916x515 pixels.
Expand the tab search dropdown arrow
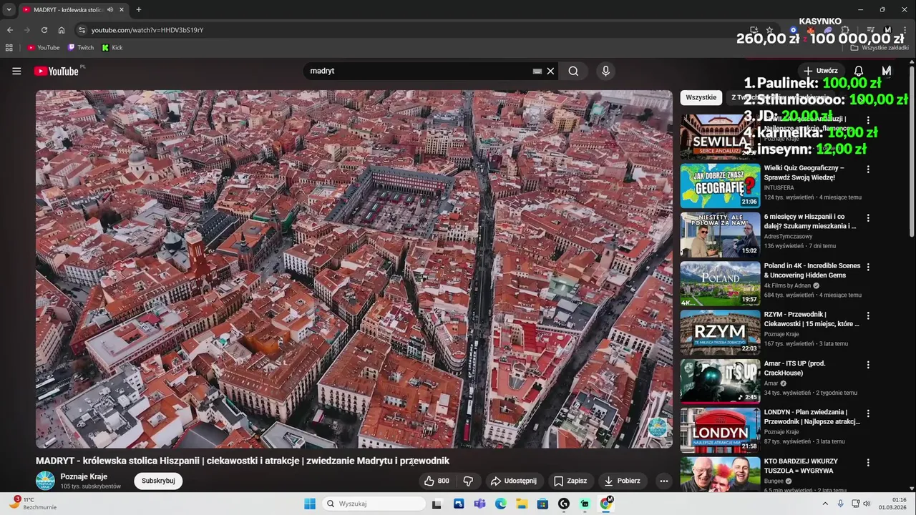9,9
